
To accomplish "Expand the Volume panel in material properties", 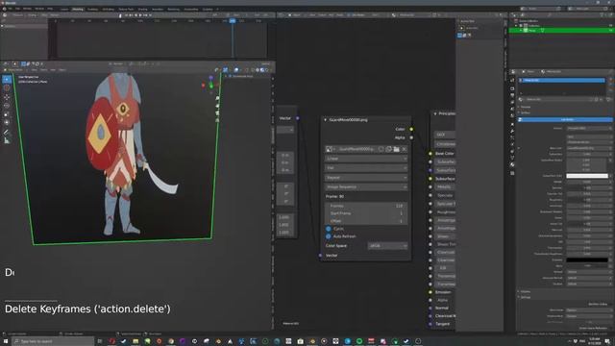I will [x=519, y=291].
